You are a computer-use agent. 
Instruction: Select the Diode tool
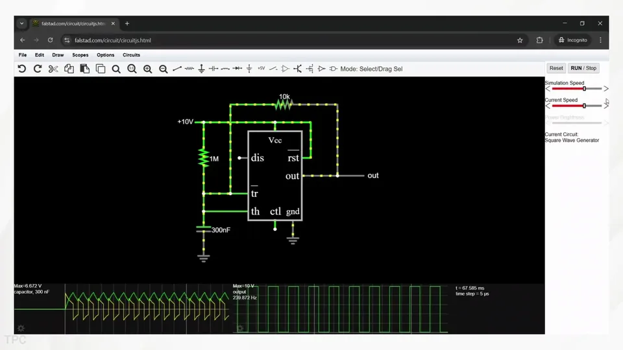238,69
